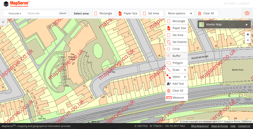253x129 pixels.
Task: Open the shopping basket icon
Action: [x=247, y=13]
